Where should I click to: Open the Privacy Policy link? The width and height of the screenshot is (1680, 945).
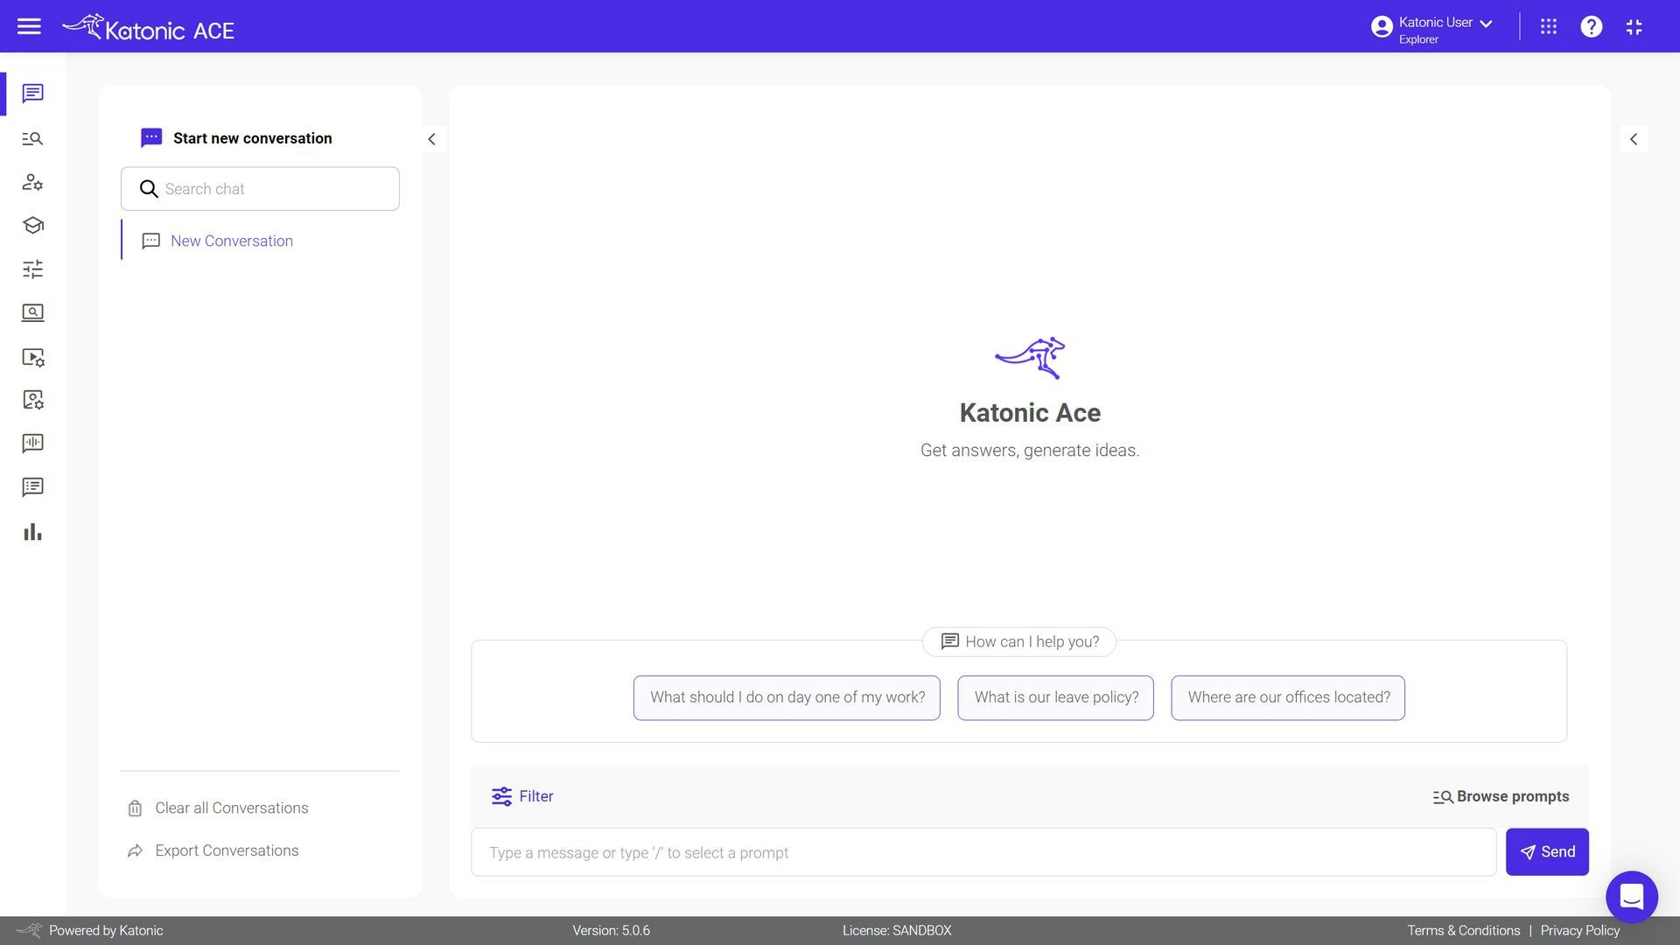pyautogui.click(x=1579, y=930)
